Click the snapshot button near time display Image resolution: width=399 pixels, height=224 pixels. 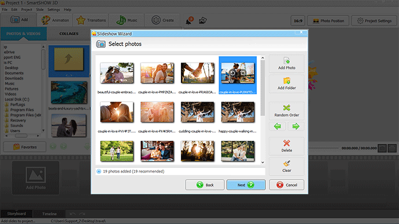[382, 148]
